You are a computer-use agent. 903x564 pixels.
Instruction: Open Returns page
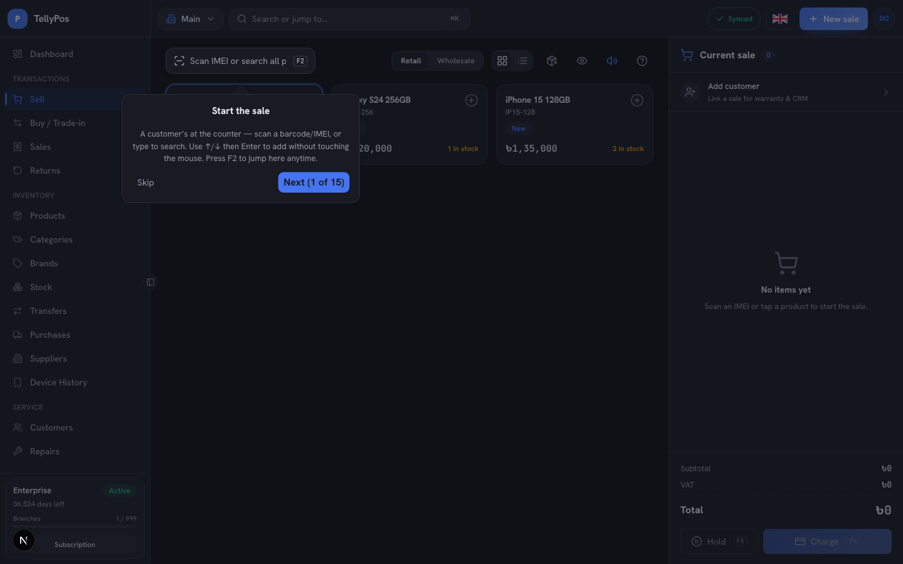click(x=75, y=170)
